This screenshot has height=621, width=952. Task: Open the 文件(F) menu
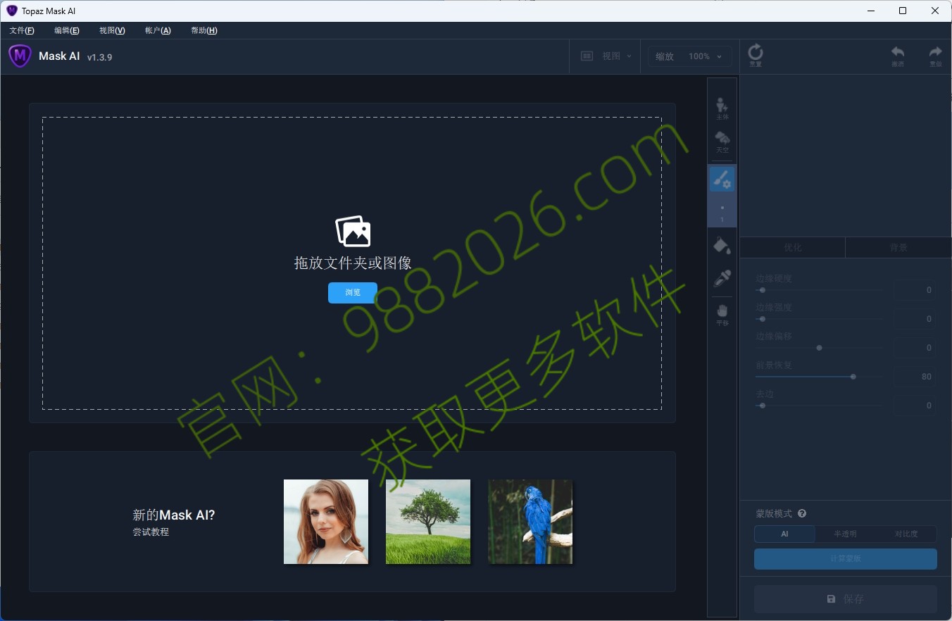(x=22, y=30)
